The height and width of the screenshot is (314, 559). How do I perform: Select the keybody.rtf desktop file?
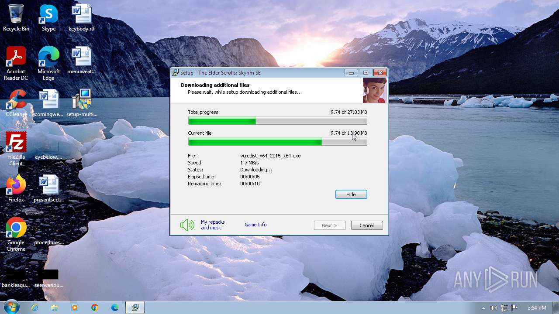pyautogui.click(x=82, y=18)
